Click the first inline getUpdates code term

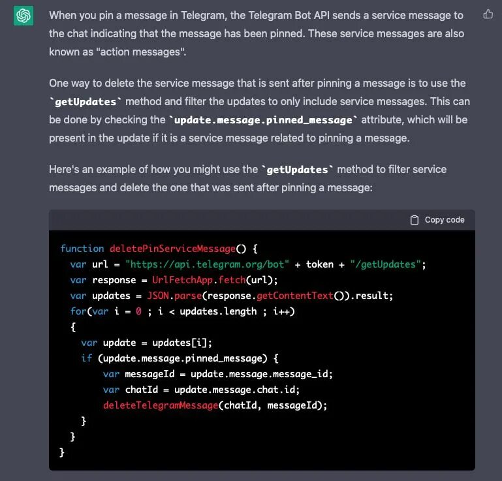pos(86,102)
